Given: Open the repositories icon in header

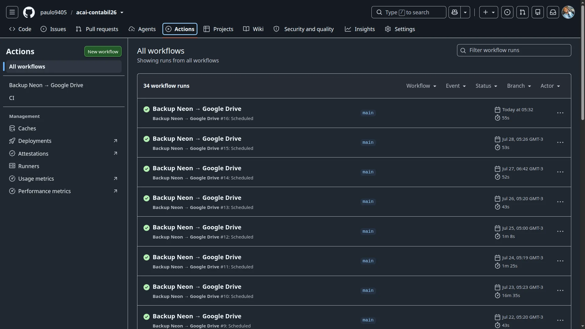Looking at the screenshot, I should pos(538,12).
